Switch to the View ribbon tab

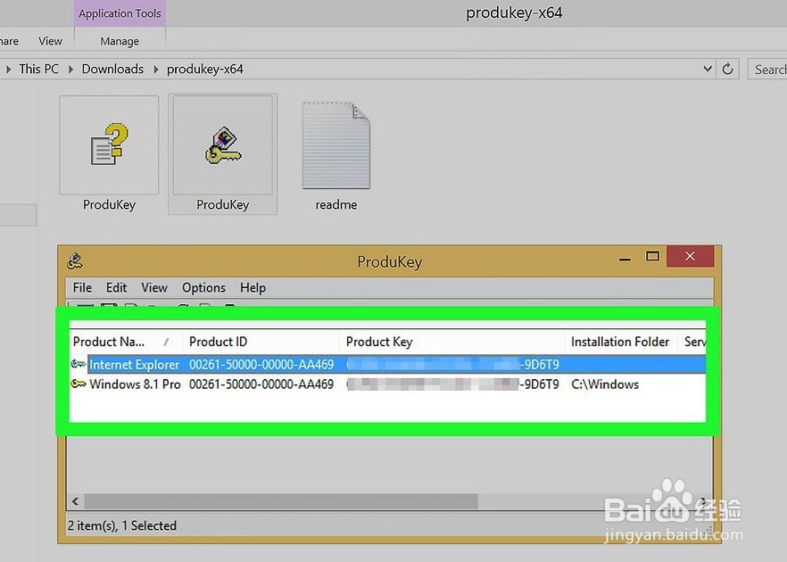tap(50, 41)
